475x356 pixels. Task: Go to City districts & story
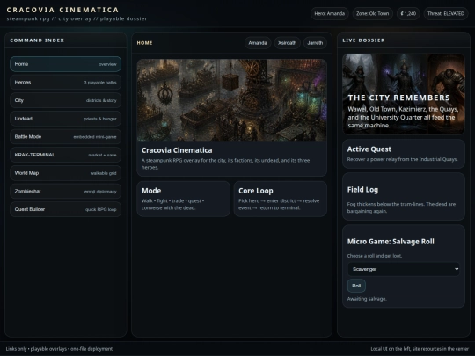point(65,100)
